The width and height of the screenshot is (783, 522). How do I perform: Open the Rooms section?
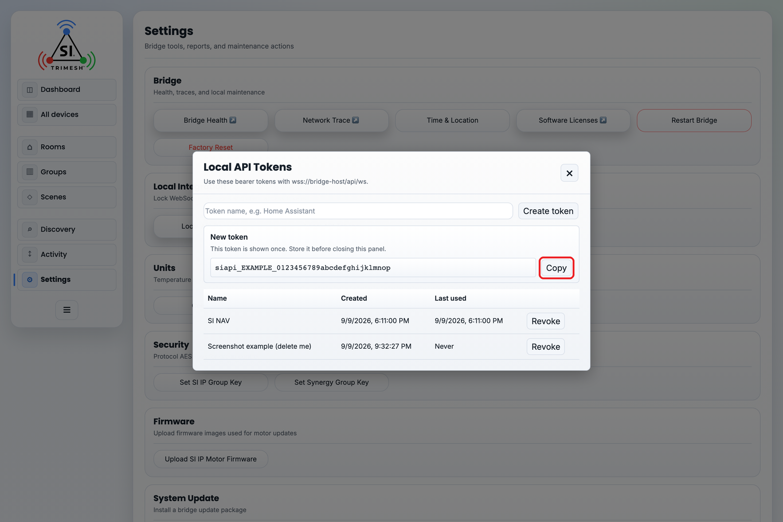pyautogui.click(x=67, y=147)
